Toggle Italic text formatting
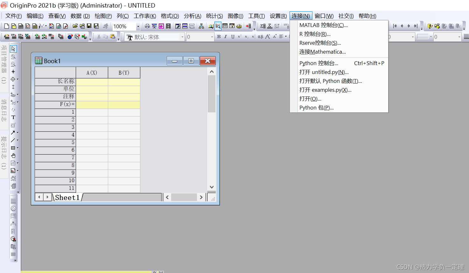Screen dimensions: 469x273 [226, 37]
